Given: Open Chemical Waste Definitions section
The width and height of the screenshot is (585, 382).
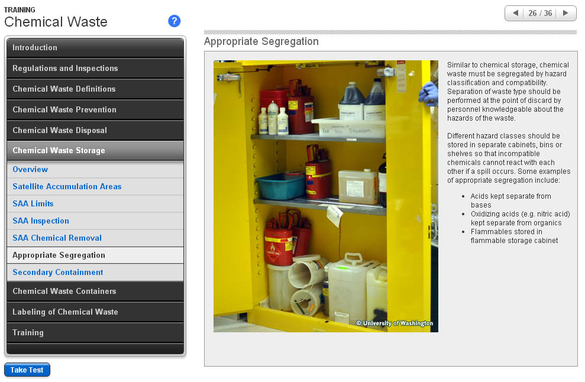Looking at the screenshot, I should pyautogui.click(x=95, y=89).
